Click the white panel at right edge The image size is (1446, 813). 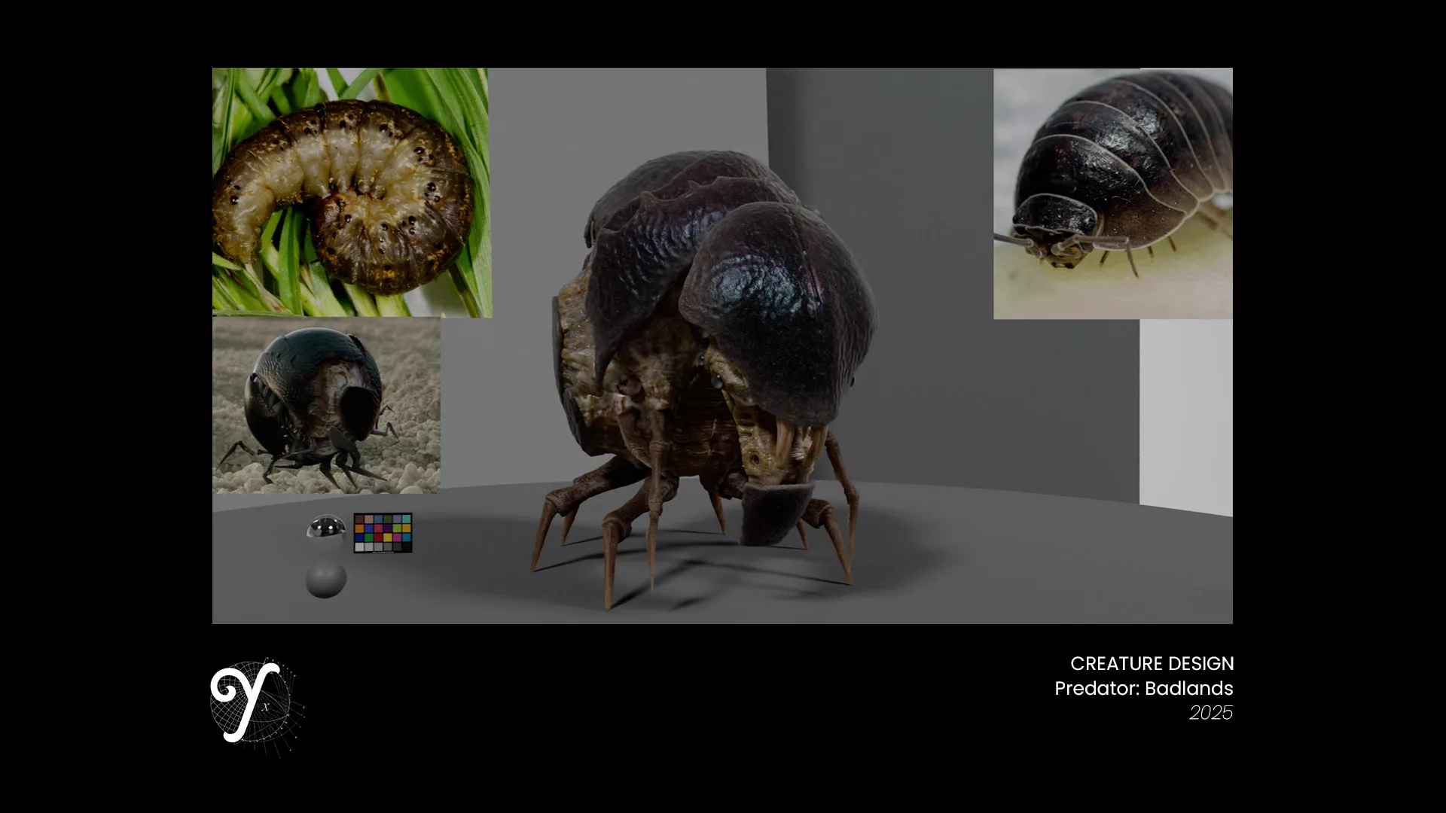click(x=1185, y=414)
